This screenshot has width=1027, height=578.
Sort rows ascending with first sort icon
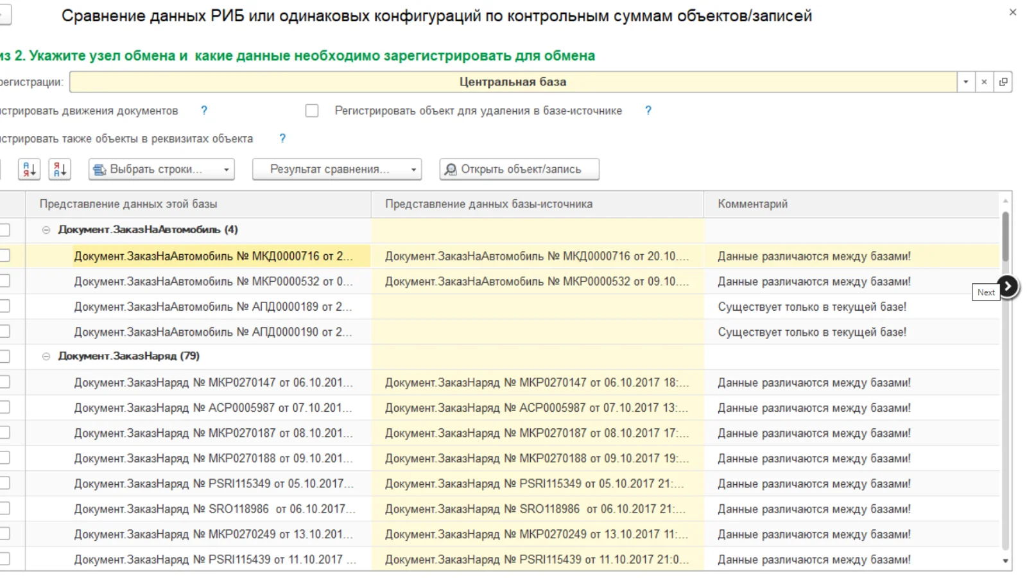click(29, 170)
